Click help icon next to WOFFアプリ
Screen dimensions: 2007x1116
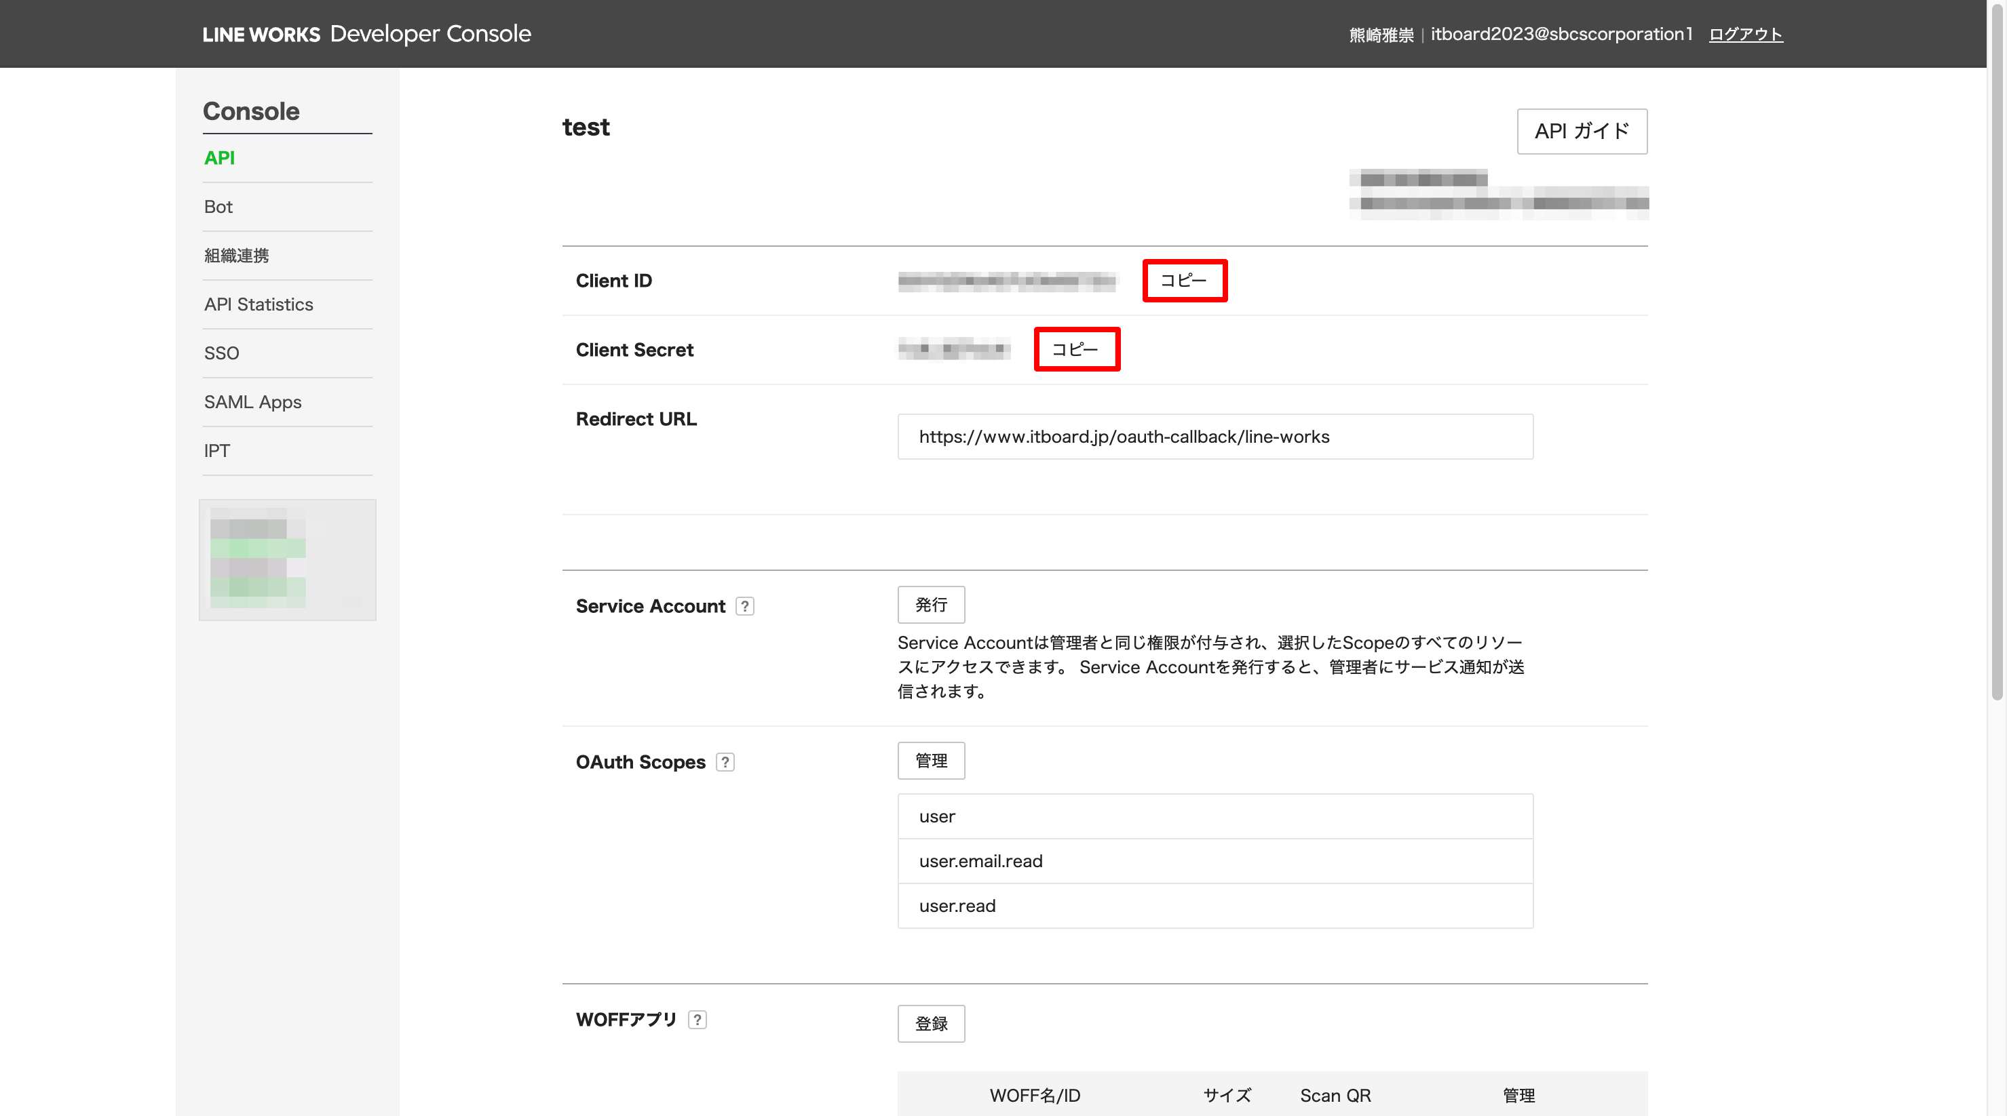[x=697, y=1020]
